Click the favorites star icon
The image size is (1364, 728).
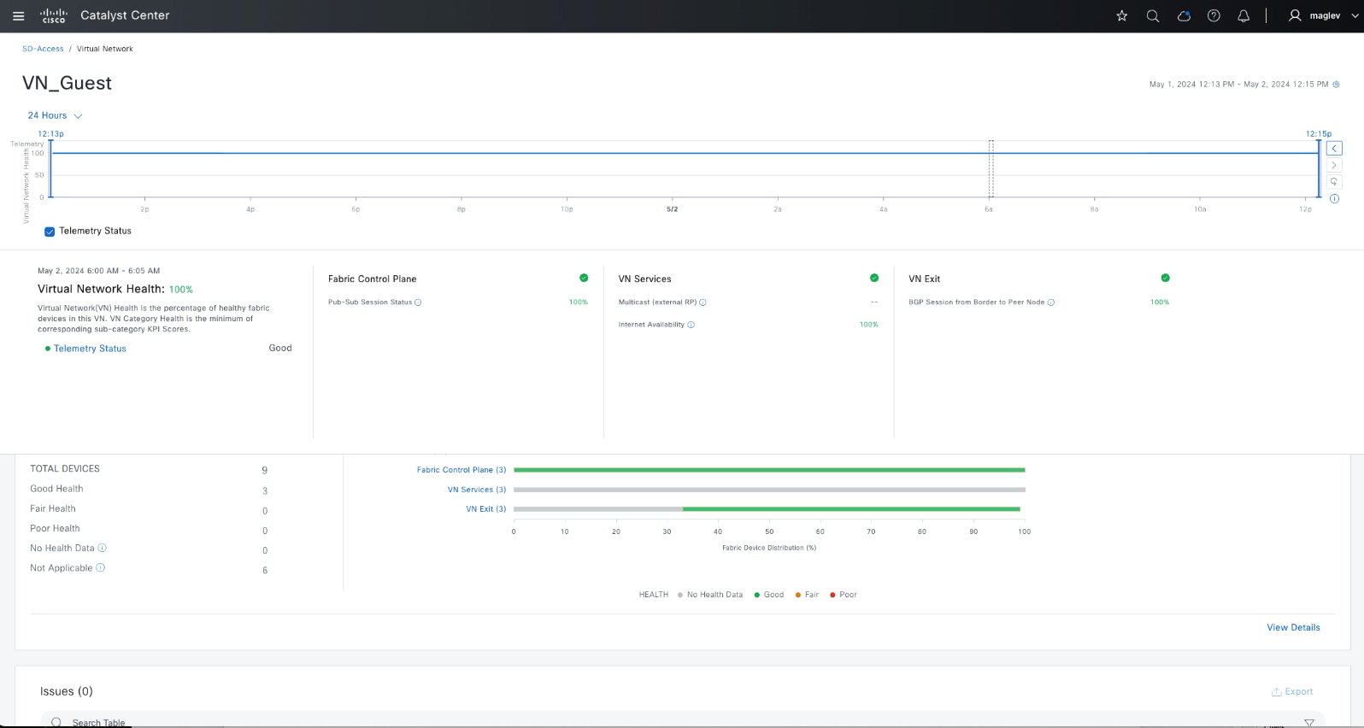pos(1122,15)
